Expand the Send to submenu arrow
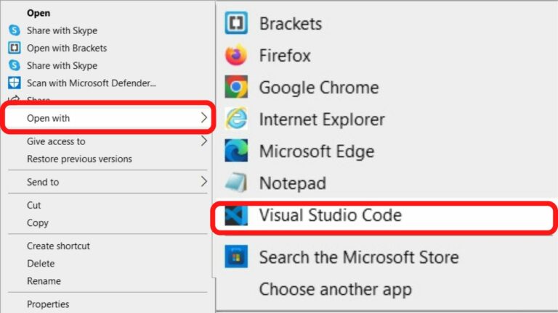558x313 pixels. [x=204, y=182]
